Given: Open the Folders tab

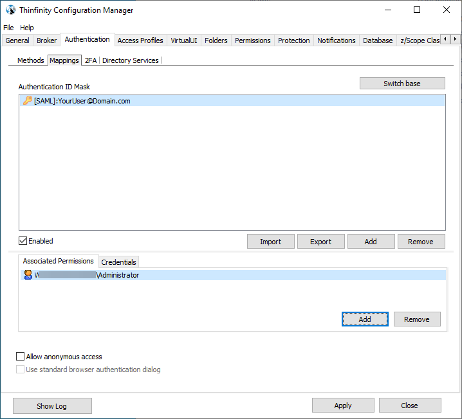Looking at the screenshot, I should click(216, 40).
